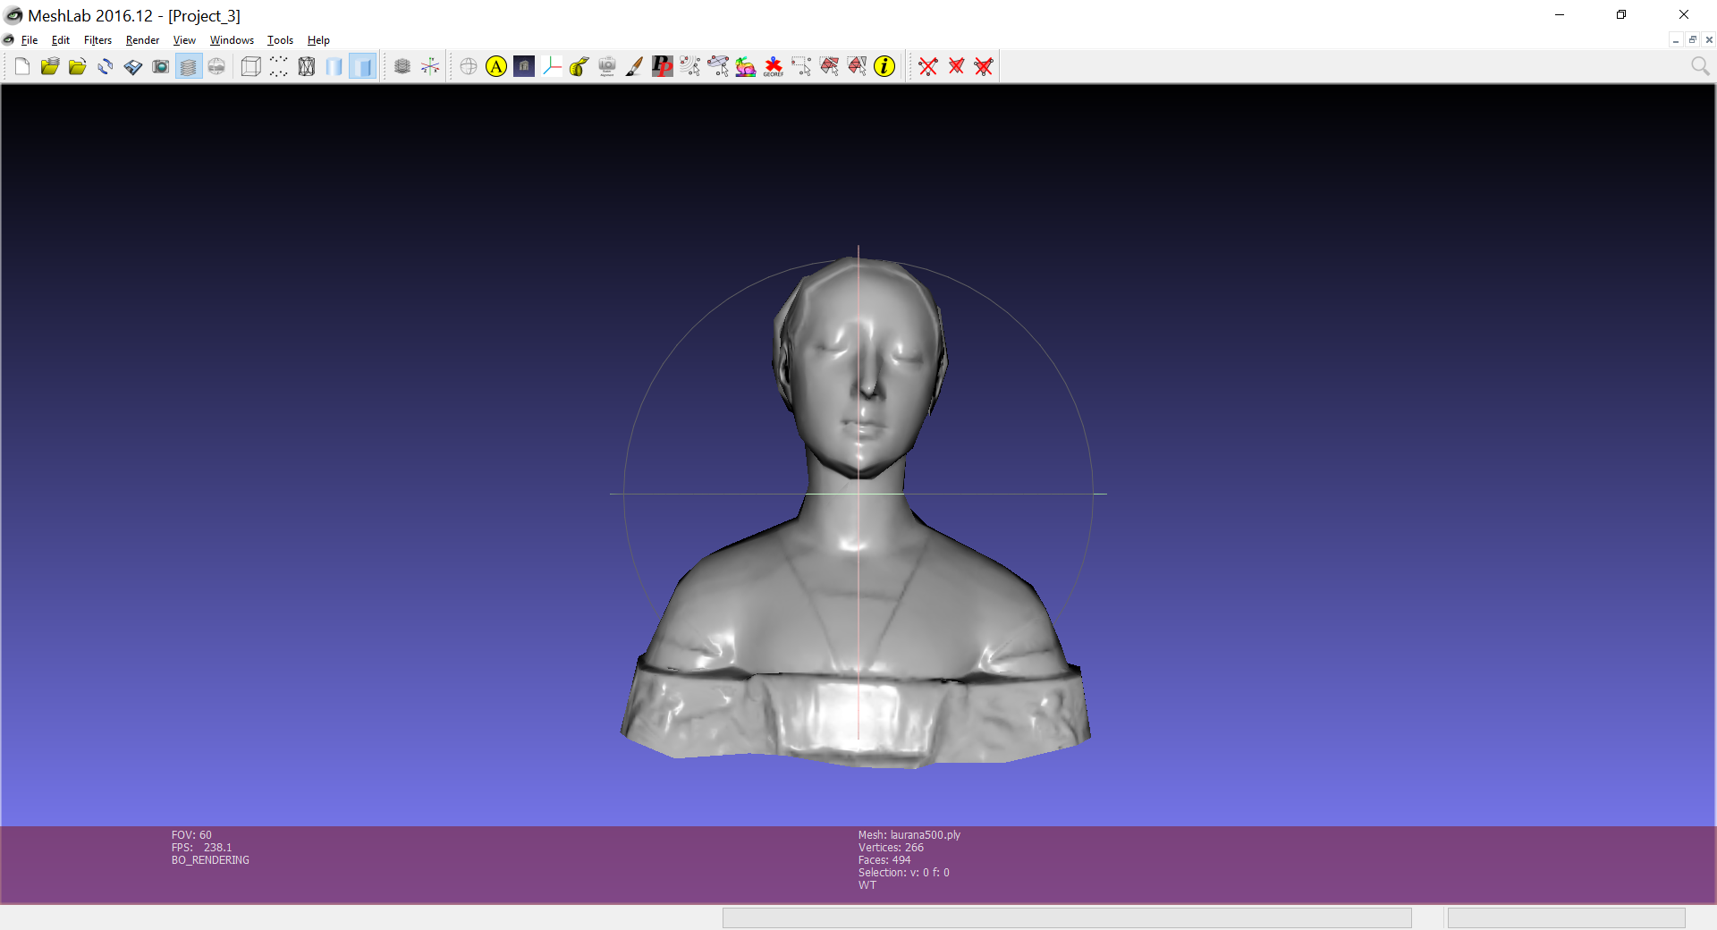Create a new empty project

click(x=22, y=66)
